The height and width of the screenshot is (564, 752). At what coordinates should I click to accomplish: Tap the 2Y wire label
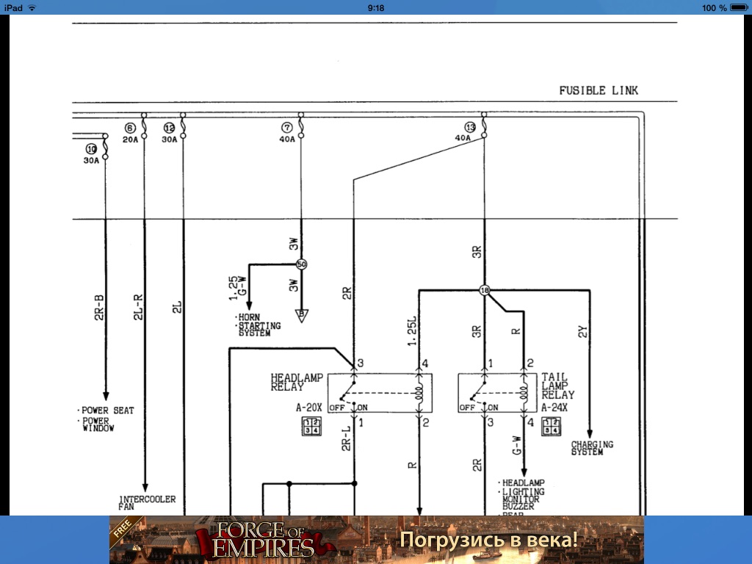582,332
